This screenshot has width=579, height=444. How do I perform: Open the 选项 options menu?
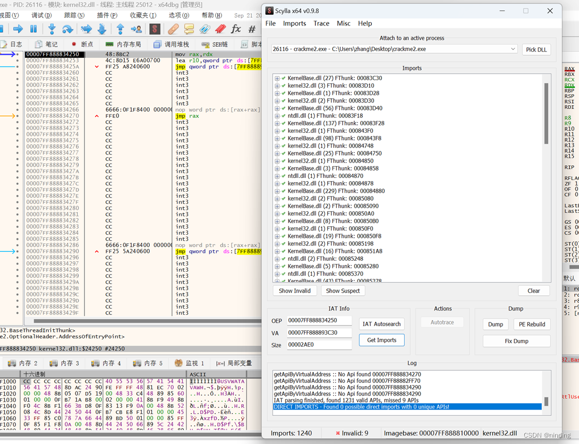point(178,15)
